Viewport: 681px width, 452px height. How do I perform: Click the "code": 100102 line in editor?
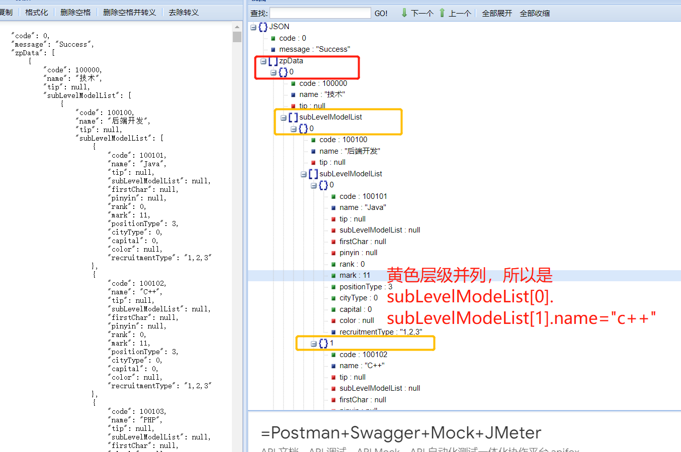click(x=137, y=283)
